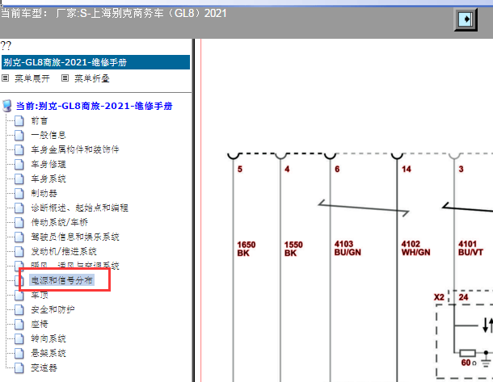
Task: Click wire label 1550 BK in the diagram
Action: (293, 249)
